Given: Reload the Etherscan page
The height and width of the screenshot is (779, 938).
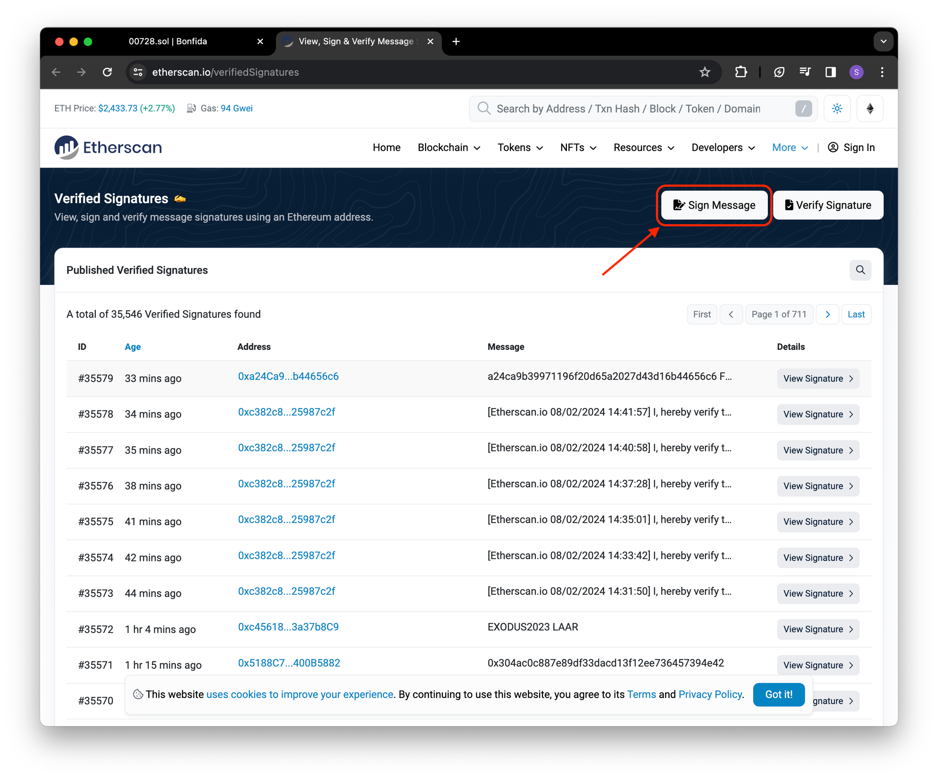Looking at the screenshot, I should [107, 72].
